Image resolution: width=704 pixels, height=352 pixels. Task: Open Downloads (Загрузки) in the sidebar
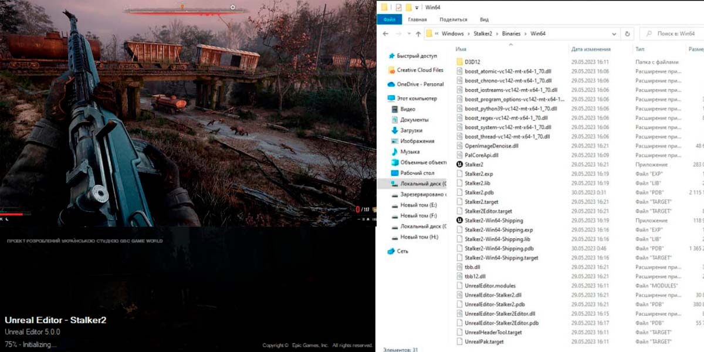(407, 130)
